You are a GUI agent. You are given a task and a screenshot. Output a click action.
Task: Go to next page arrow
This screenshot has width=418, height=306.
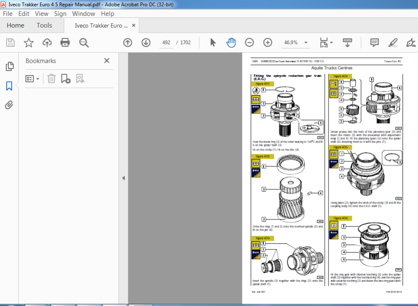(x=146, y=43)
